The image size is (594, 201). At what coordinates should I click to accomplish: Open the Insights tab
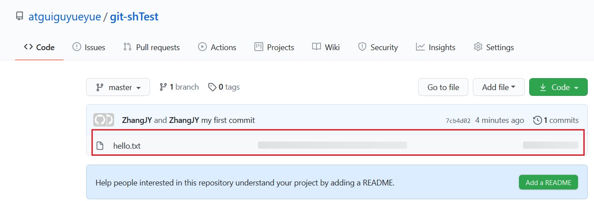pos(436,47)
